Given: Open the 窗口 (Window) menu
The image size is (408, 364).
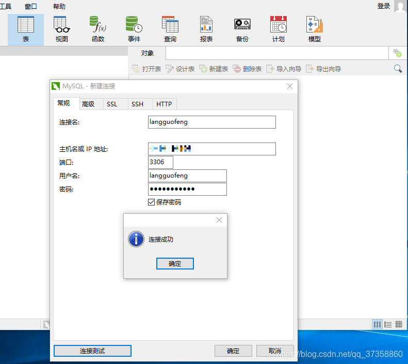Looking at the screenshot, I should [31, 6].
